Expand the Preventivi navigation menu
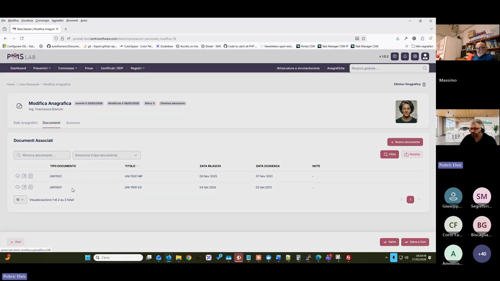500x281 pixels. pos(42,68)
